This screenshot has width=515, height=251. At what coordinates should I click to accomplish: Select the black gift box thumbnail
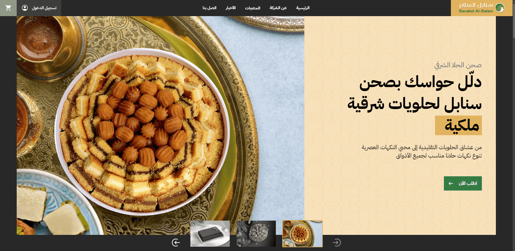[x=210, y=234]
